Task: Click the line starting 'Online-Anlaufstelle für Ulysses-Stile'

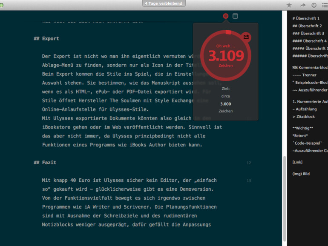Action: [x=95, y=109]
